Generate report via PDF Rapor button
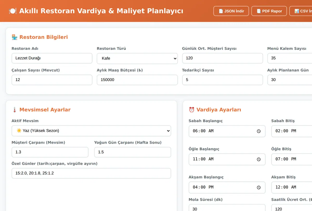Screen dimensions: 312x211 (269, 11)
